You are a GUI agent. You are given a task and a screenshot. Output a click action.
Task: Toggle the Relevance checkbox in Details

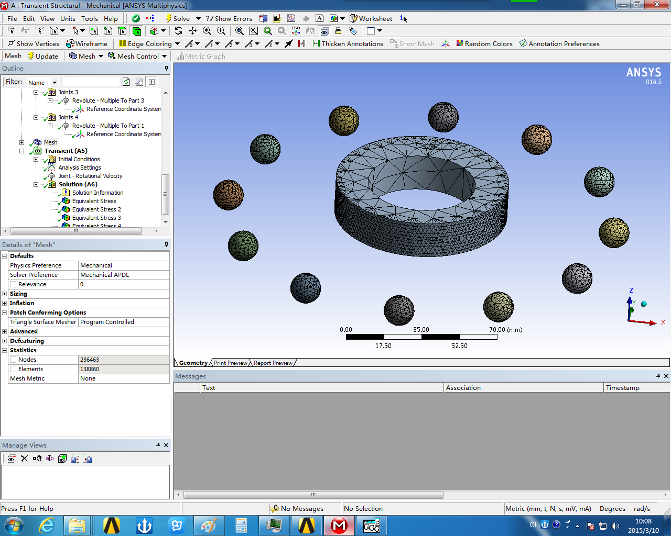tap(13, 284)
